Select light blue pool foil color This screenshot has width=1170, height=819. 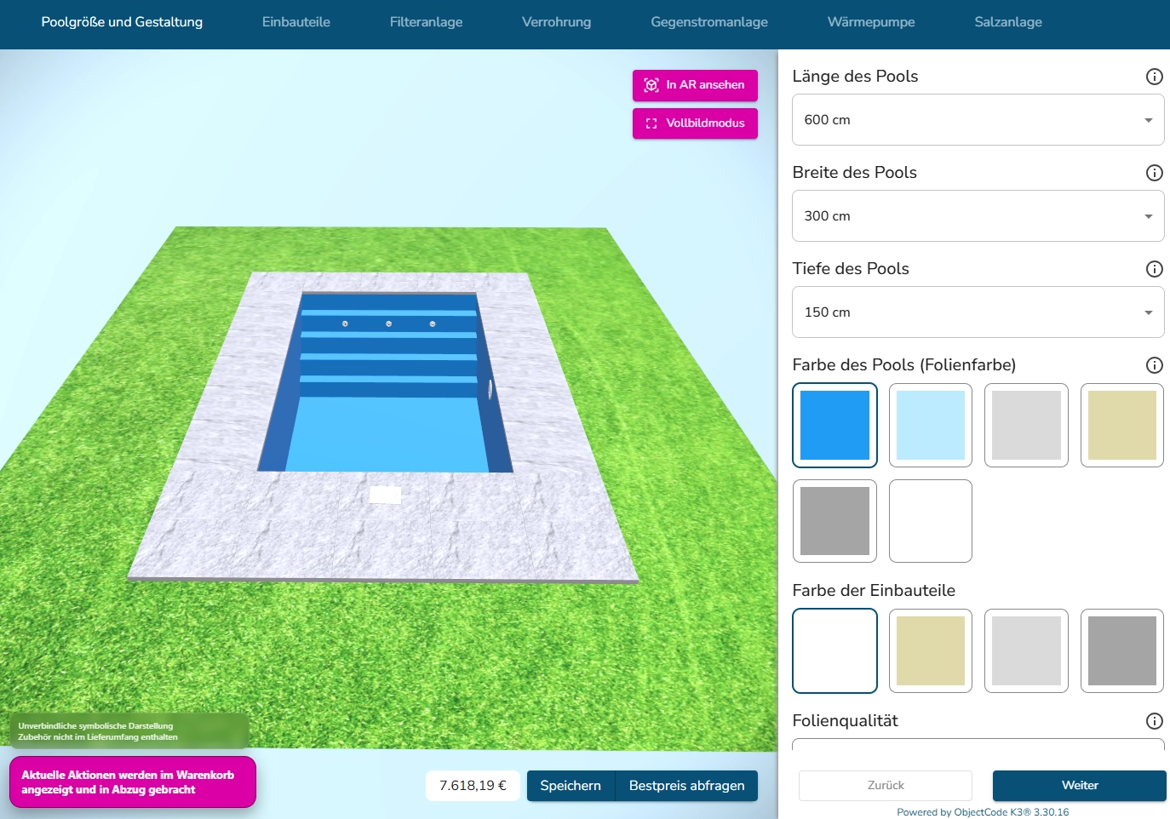click(930, 425)
